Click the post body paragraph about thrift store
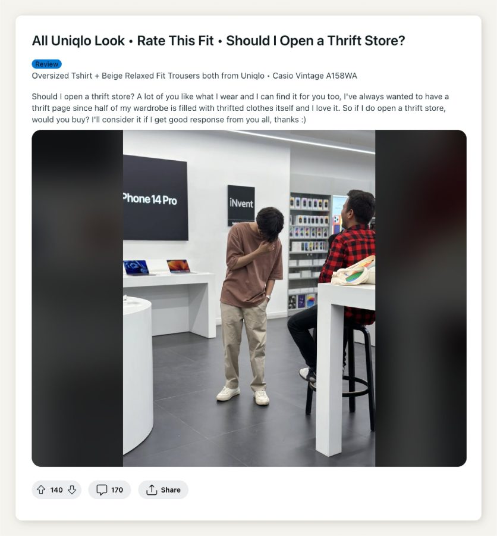Screen dimensions: 497x536 click(240, 108)
